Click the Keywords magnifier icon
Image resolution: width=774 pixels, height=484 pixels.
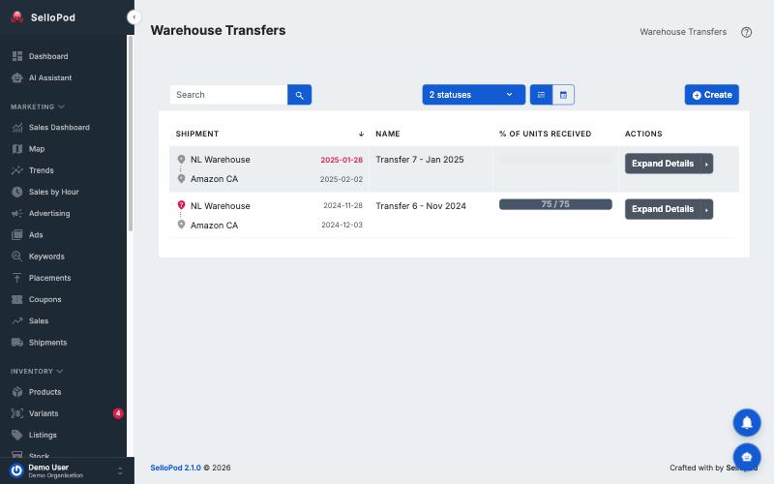[17, 257]
